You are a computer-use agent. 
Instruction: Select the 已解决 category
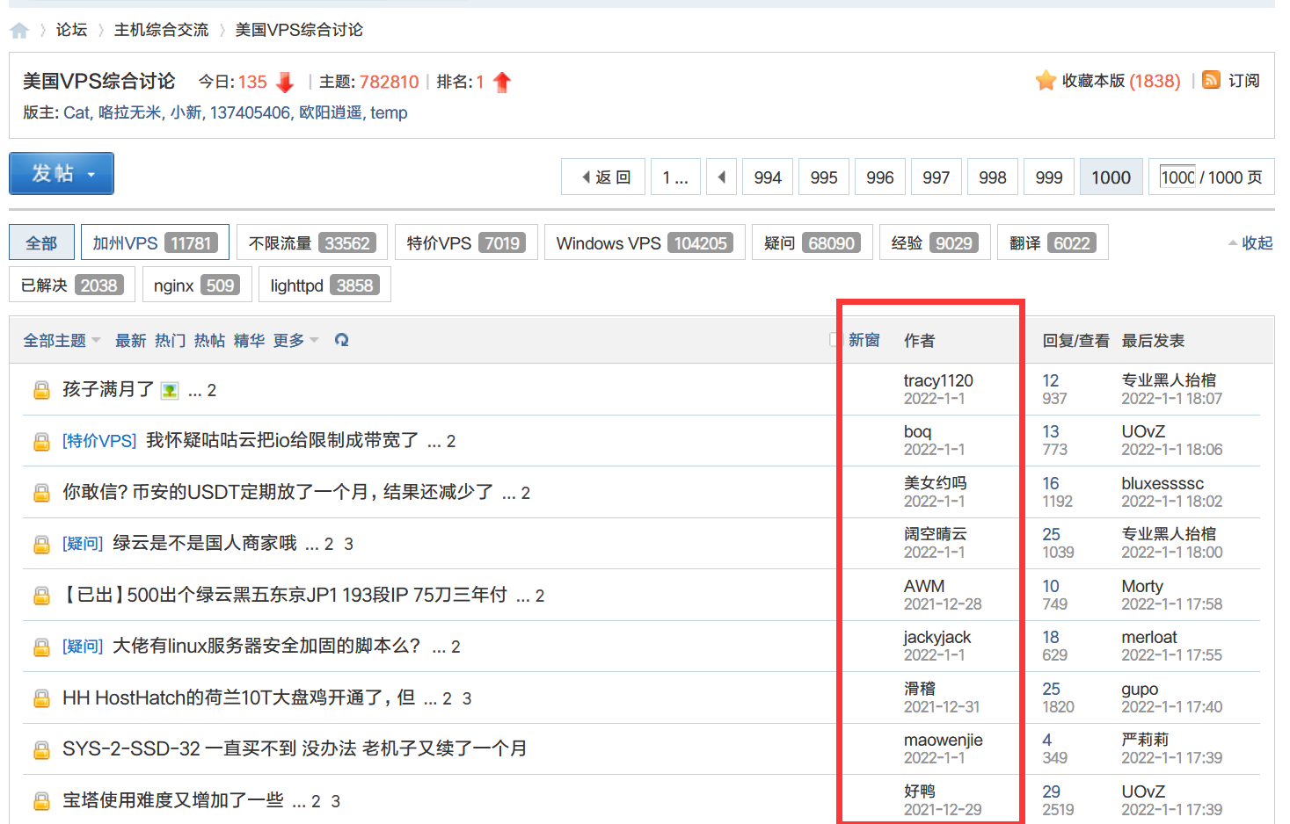[x=72, y=285]
